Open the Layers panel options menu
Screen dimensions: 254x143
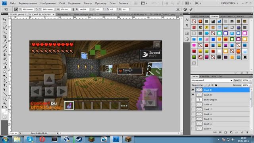tap(251, 76)
